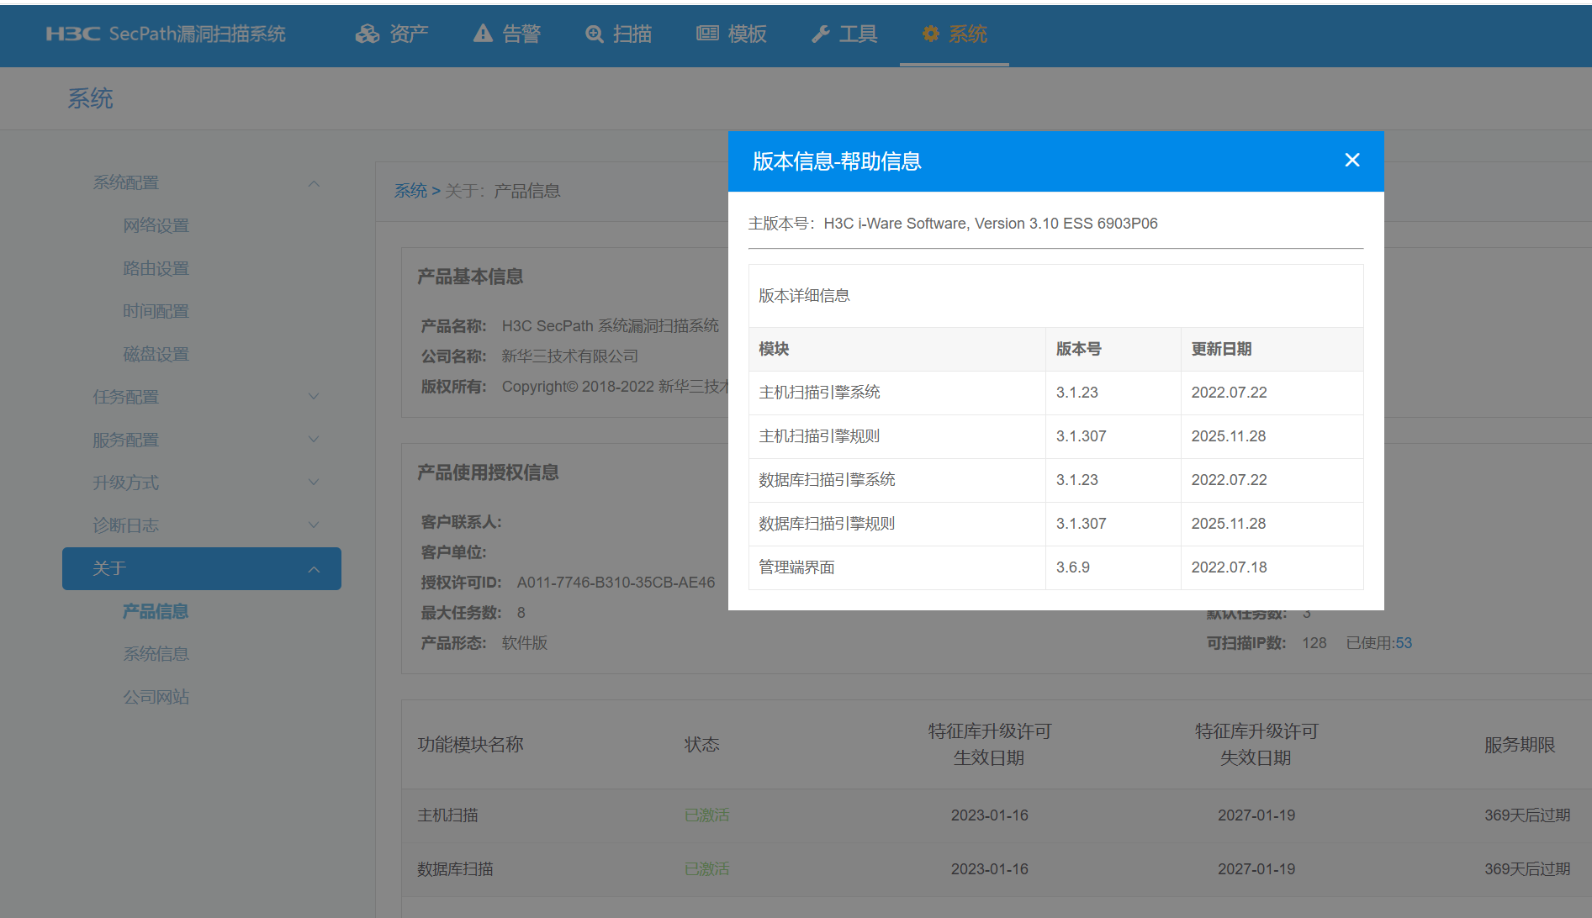The height and width of the screenshot is (918, 1592).
Task: Click the tools wrench icon
Action: tap(821, 34)
